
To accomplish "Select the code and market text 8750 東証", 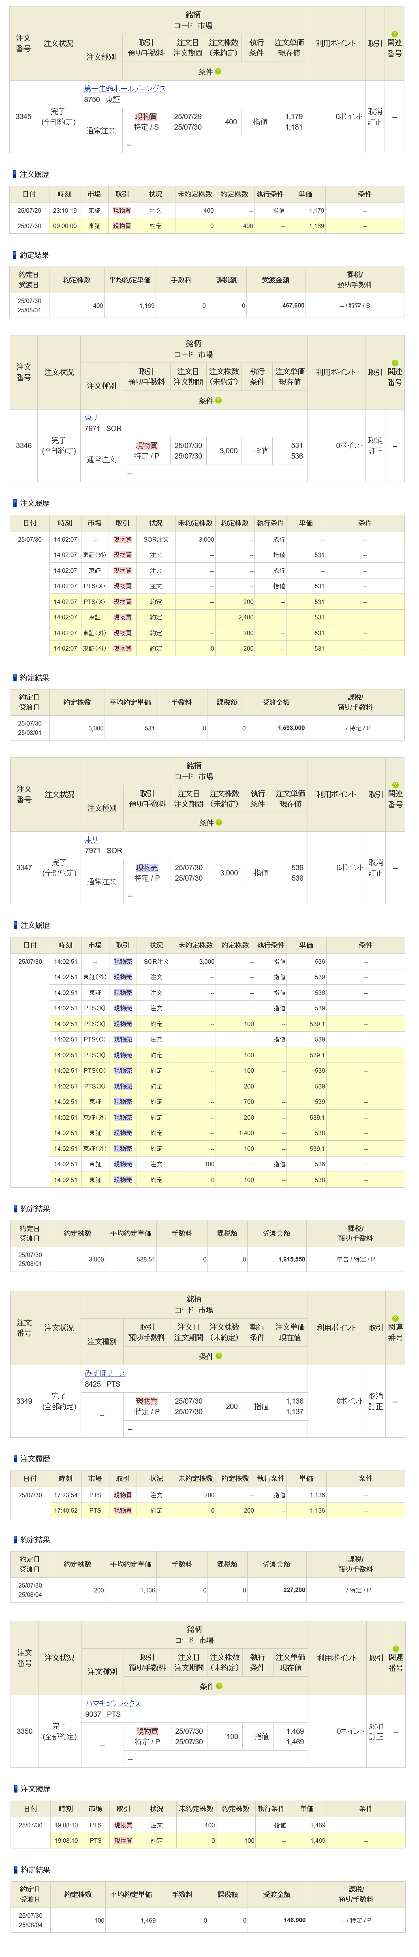I will [x=102, y=100].
